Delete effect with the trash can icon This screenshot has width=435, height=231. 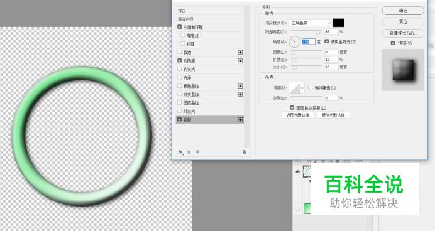(244, 152)
